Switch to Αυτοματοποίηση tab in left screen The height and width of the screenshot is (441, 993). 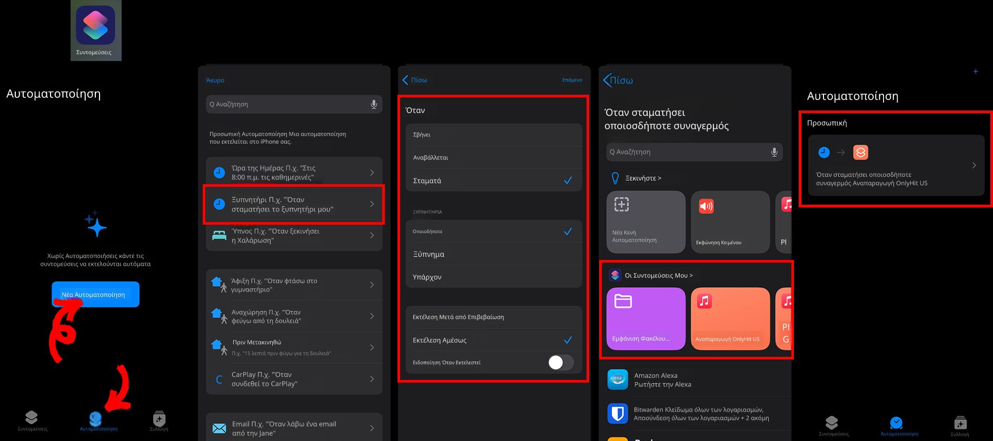point(98,422)
